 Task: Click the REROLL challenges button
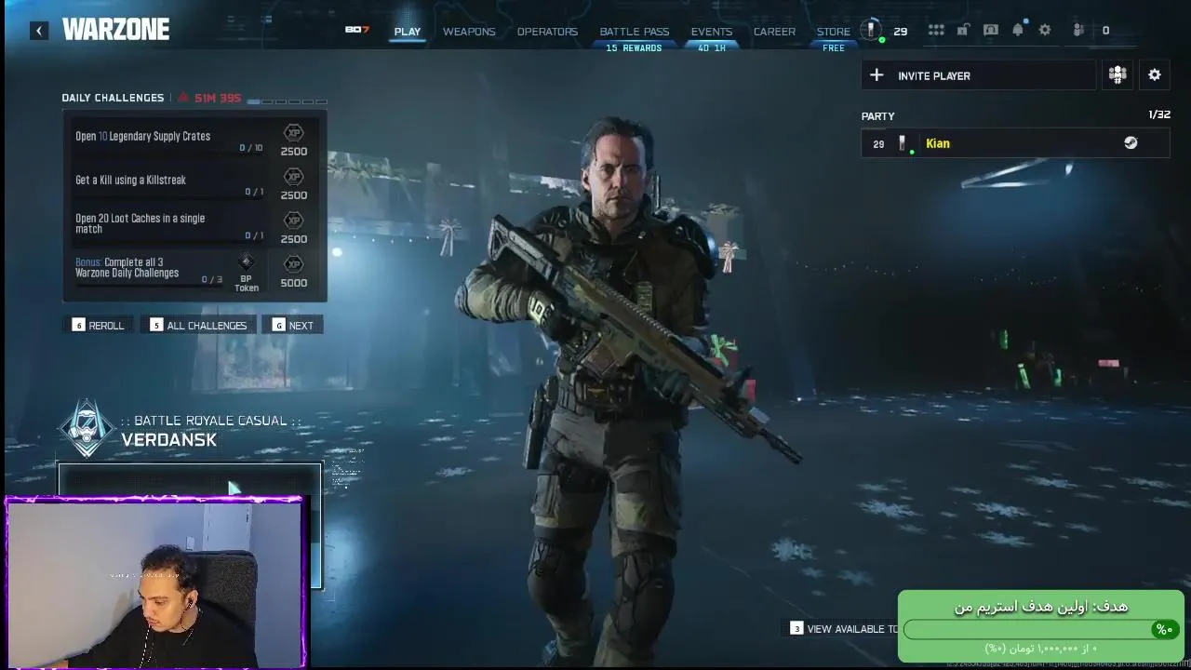(x=99, y=326)
